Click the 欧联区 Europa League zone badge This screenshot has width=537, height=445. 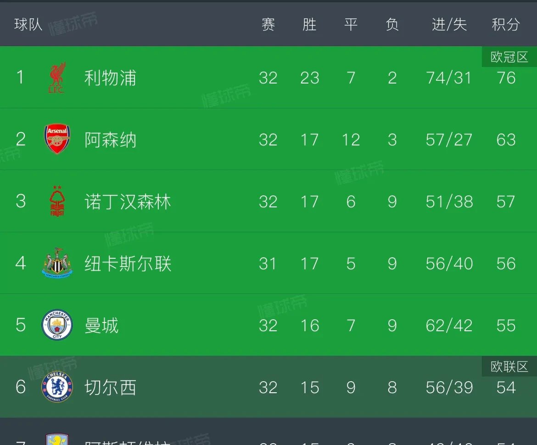(509, 367)
